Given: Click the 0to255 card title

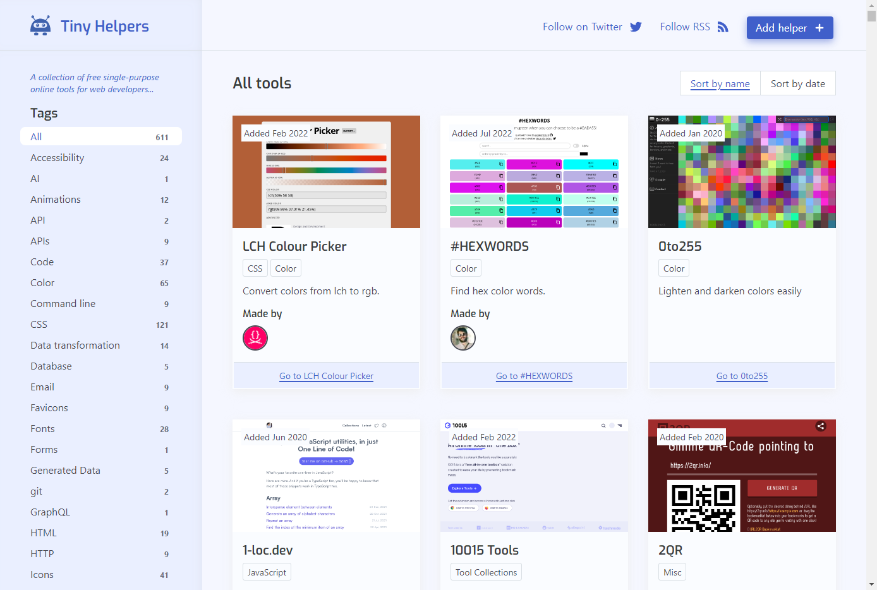Looking at the screenshot, I should click(680, 246).
